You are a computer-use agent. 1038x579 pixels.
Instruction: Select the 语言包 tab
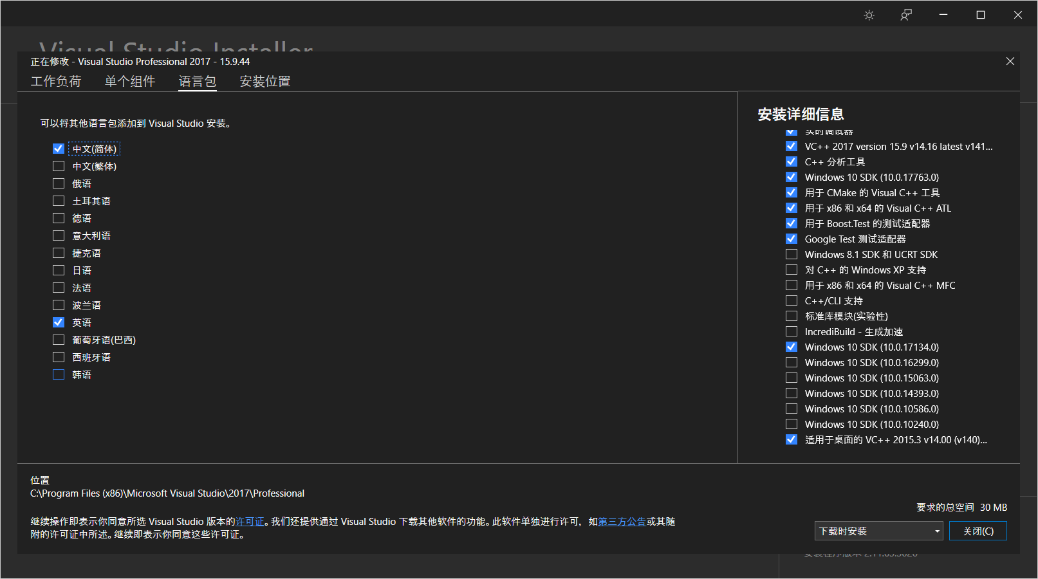198,81
